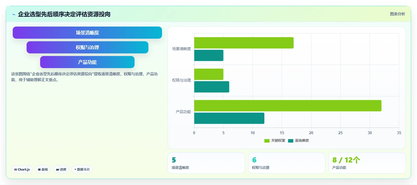Click the x-axis tick value 35
Viewport: 417px width, 185px height.
(x=399, y=133)
